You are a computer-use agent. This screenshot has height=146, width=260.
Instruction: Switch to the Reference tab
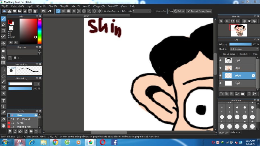235,132
